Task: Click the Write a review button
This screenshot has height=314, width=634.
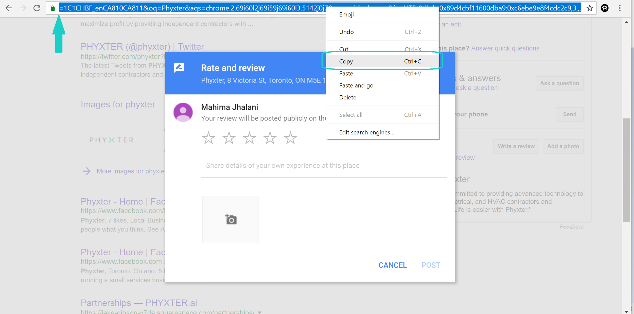Action: 516,146
